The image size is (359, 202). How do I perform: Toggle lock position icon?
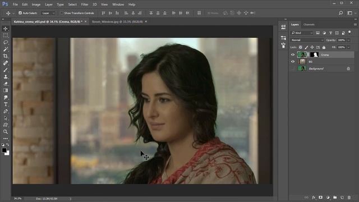[312, 47]
